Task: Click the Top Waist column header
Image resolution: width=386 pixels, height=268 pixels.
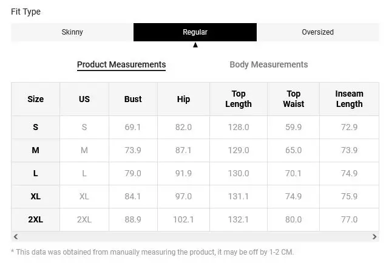Action: (293, 99)
